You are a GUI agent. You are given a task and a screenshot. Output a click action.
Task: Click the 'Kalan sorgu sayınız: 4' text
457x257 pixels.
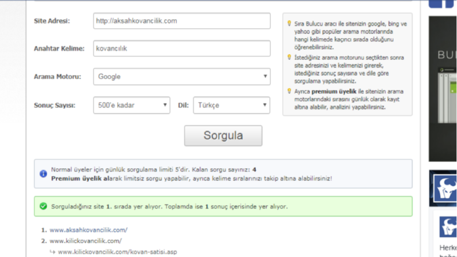(224, 169)
